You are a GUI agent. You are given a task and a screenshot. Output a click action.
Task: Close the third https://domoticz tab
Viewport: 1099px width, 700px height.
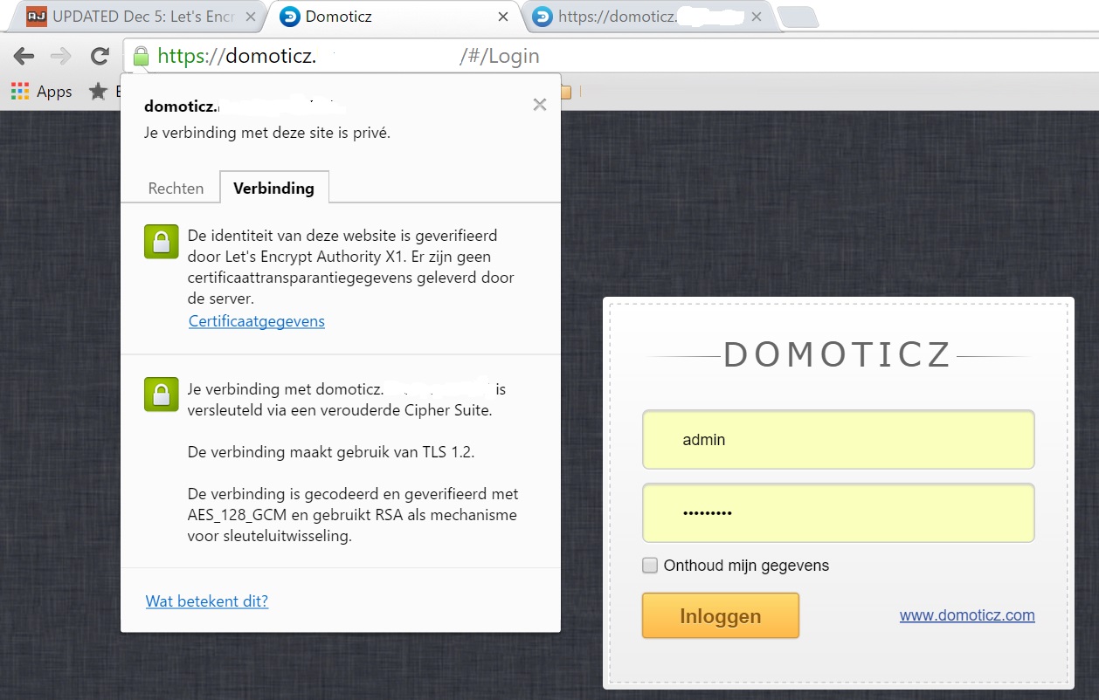point(757,17)
